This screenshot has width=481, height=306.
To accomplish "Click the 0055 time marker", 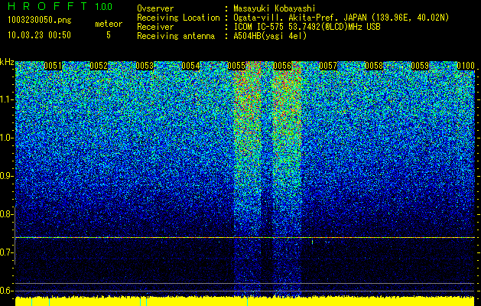I will pyautogui.click(x=236, y=66).
